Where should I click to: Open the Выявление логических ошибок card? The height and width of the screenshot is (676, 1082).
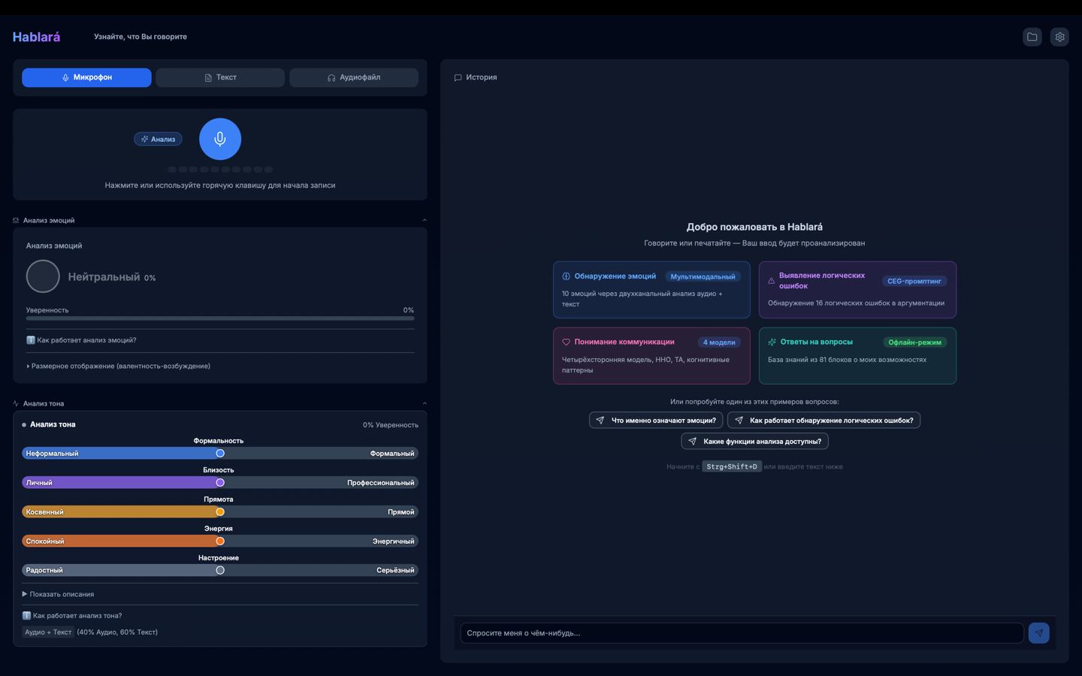pos(857,290)
